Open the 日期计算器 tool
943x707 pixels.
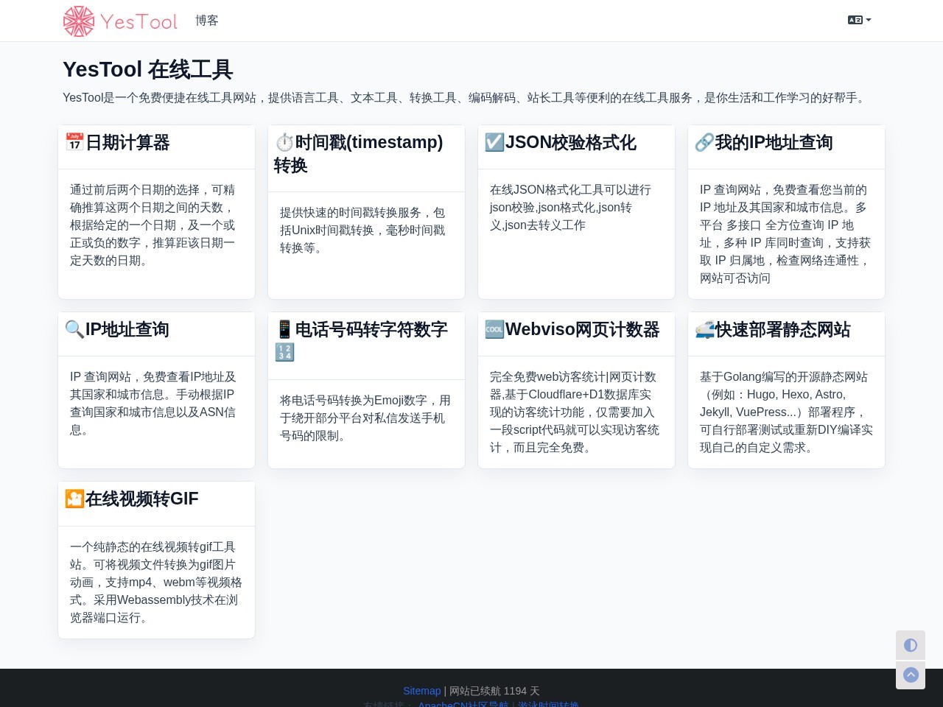[127, 142]
